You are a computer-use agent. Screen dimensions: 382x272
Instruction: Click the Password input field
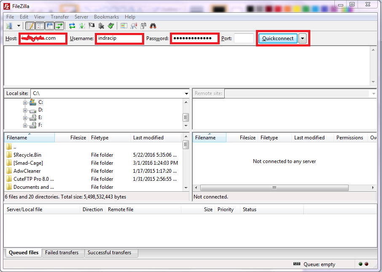click(x=195, y=38)
